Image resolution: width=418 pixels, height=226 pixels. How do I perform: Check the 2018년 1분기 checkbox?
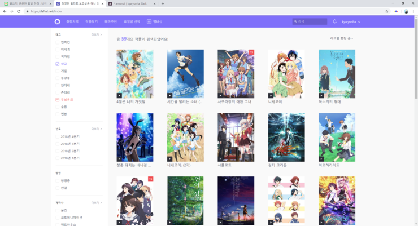tap(57, 158)
